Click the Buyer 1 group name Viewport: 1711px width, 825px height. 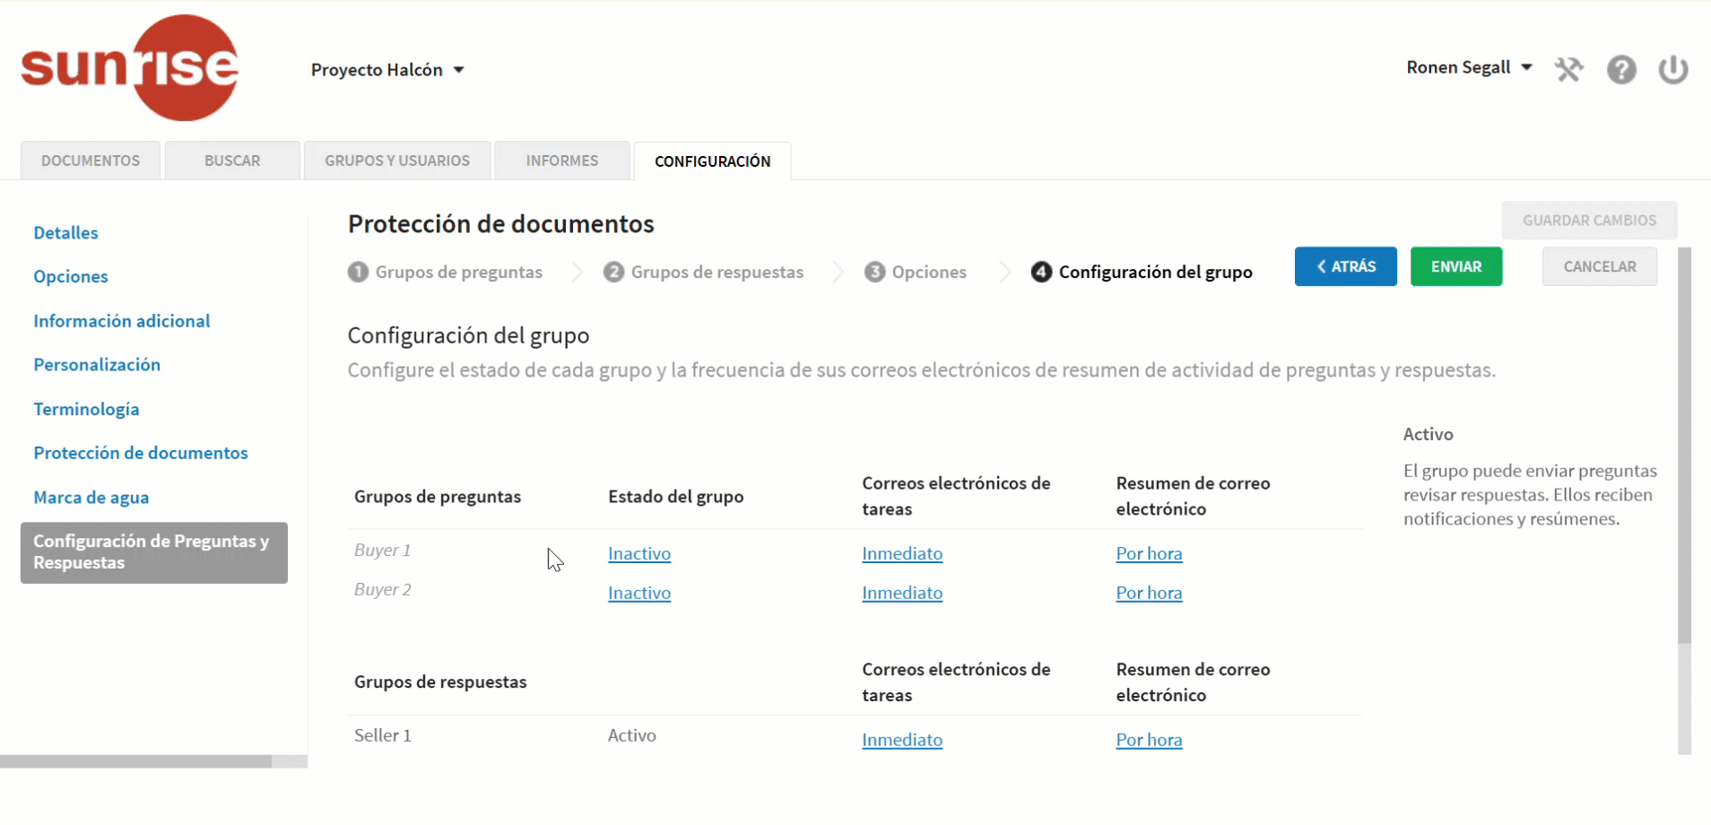click(382, 551)
